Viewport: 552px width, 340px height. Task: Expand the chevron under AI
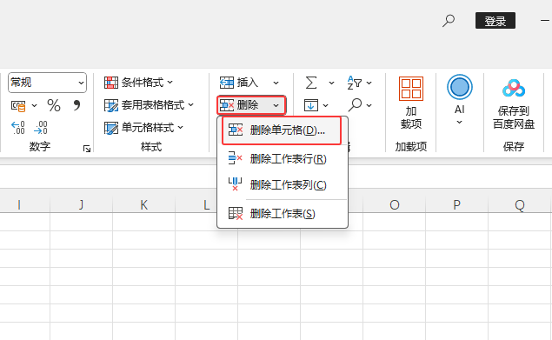[459, 123]
